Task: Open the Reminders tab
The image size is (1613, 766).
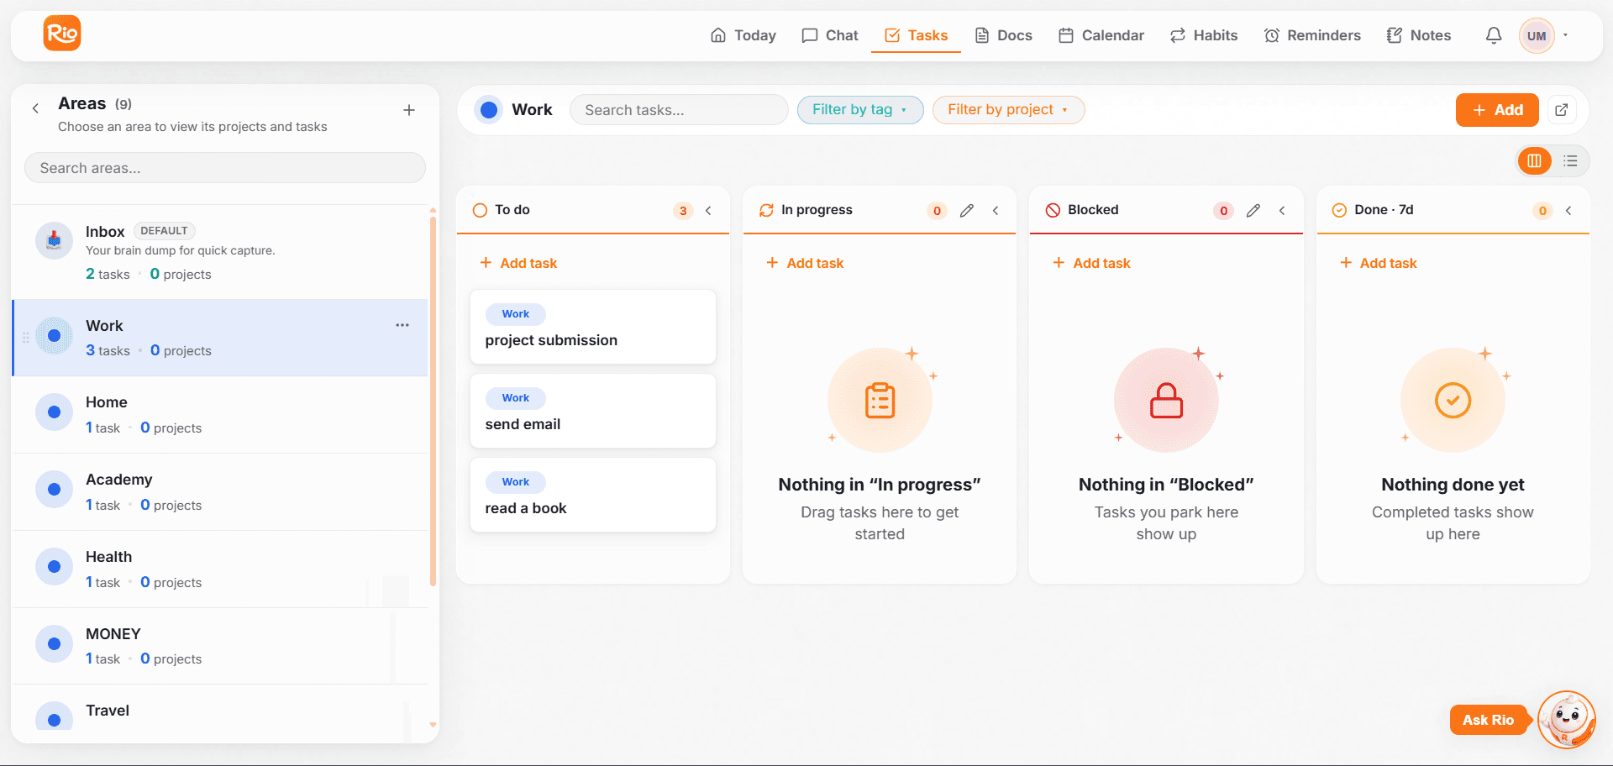Action: (1312, 35)
